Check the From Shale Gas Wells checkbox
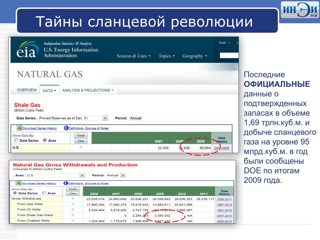This screenshot has height=240, width=320. 73,215
